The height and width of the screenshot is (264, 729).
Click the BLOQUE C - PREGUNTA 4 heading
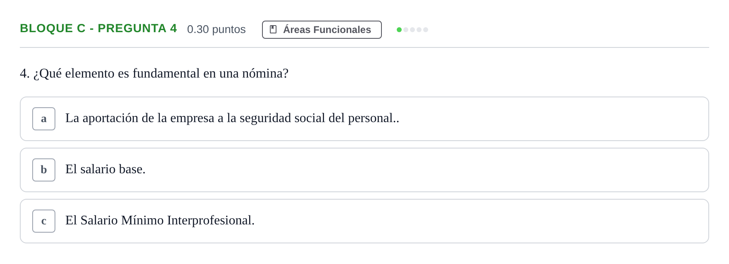[98, 28]
